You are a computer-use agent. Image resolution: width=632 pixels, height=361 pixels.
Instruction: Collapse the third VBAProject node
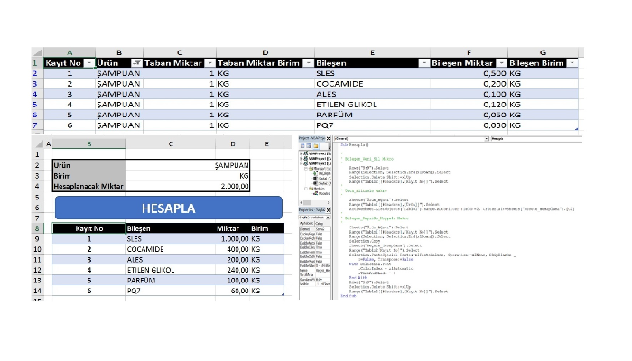(x=301, y=163)
